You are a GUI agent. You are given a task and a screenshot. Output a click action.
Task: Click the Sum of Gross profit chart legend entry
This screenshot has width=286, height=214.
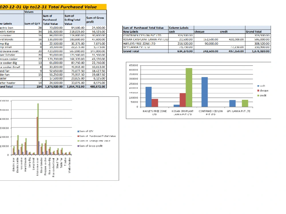coord(90,146)
